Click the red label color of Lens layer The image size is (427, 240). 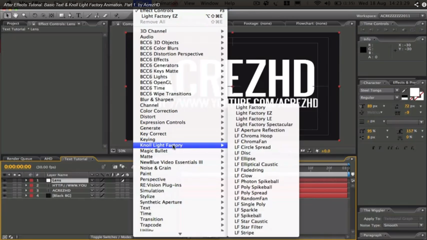pos(31,180)
